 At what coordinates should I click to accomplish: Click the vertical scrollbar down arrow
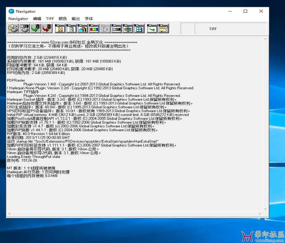point(265,209)
